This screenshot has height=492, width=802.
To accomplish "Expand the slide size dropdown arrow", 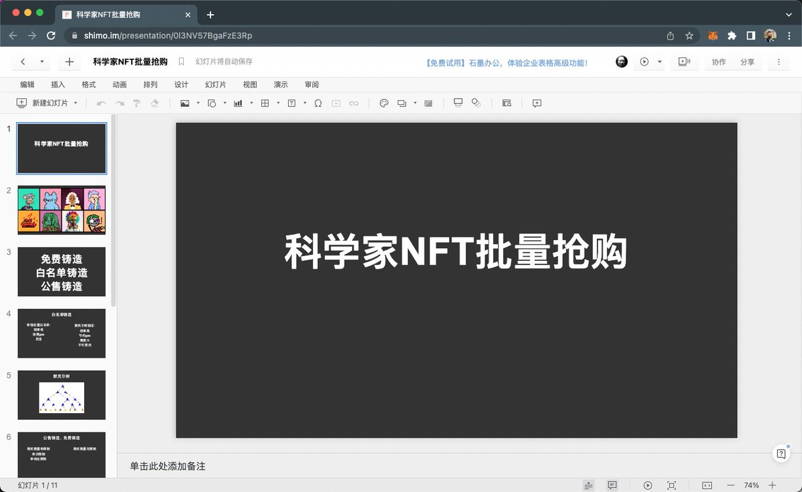I will coord(415,103).
